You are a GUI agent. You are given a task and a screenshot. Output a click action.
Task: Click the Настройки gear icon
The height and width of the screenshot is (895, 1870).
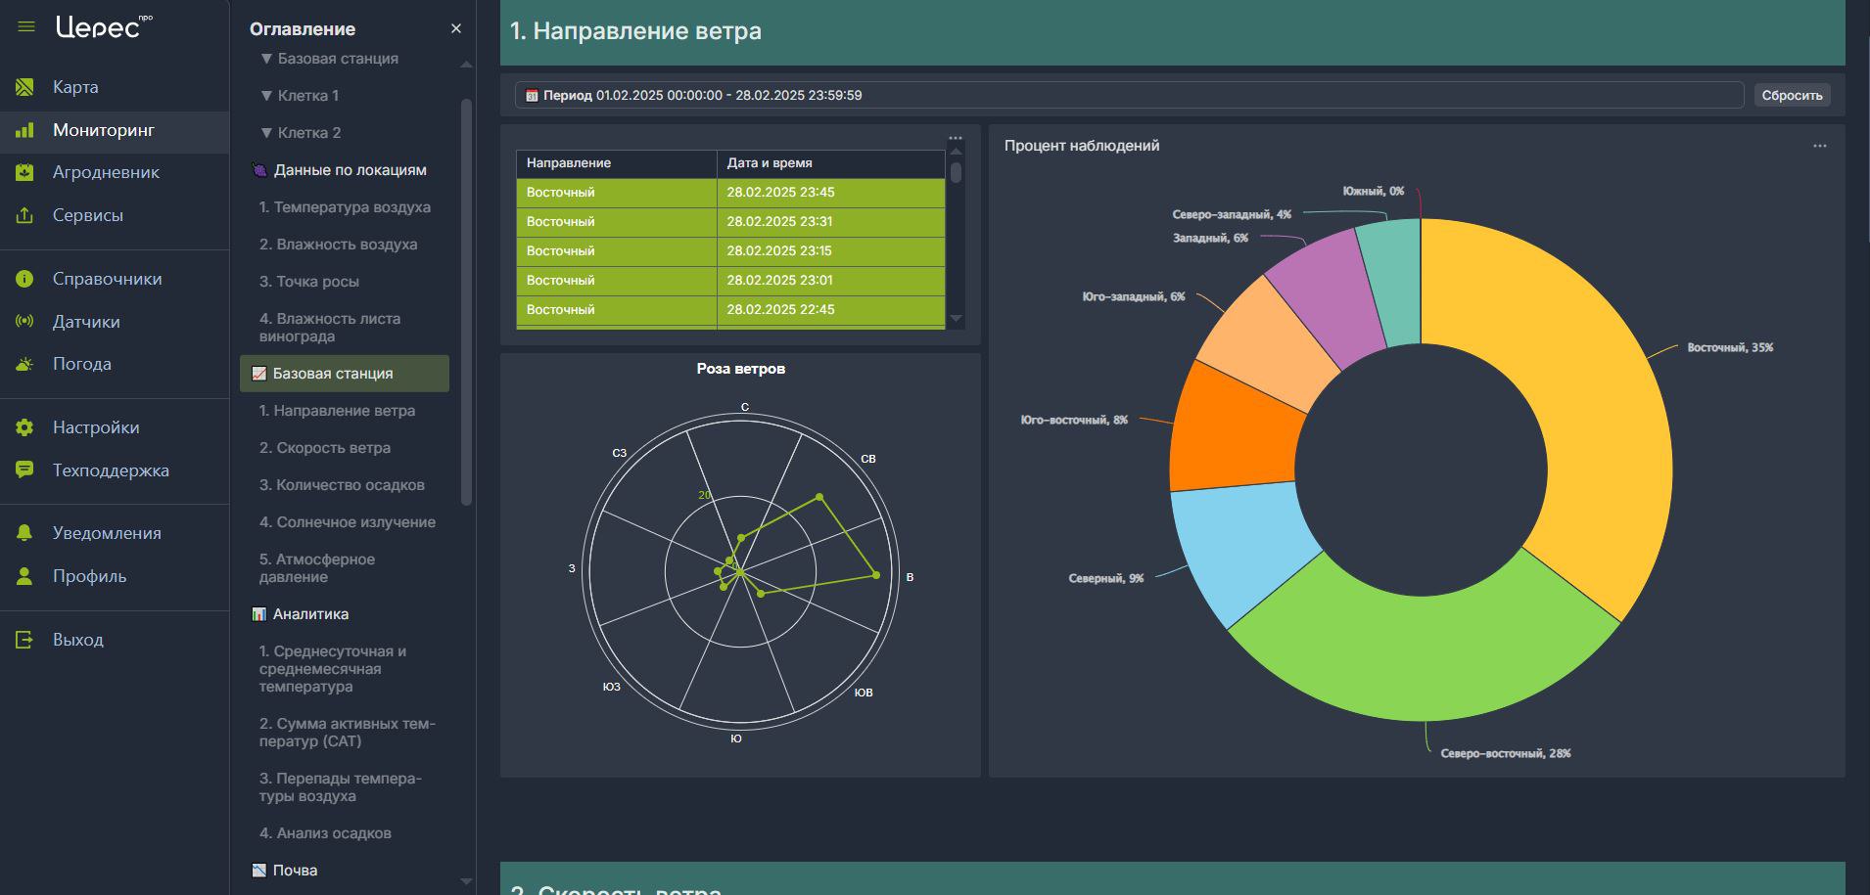[x=24, y=427]
